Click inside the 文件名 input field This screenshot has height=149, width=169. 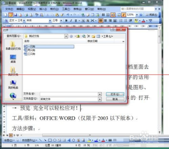coord(69,94)
